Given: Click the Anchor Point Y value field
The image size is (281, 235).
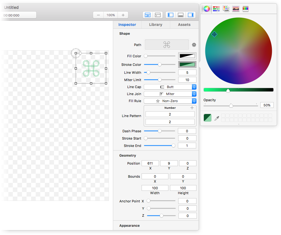Looking at the screenshot, I should click(187, 208).
